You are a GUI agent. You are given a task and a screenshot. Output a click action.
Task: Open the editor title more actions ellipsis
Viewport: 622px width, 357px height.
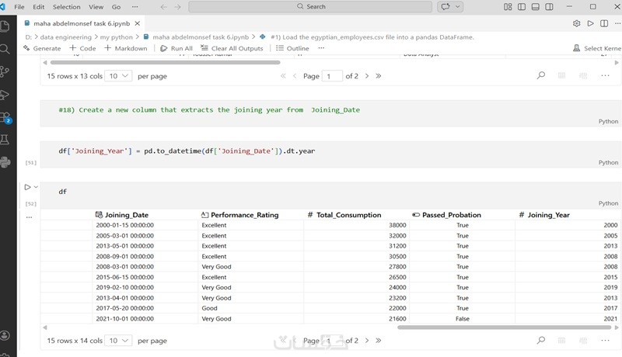(617, 23)
